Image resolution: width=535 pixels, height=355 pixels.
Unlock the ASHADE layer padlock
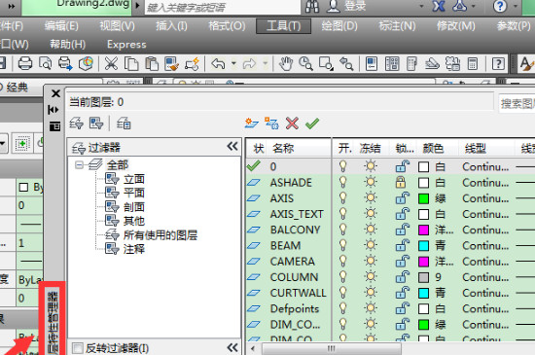401,183
